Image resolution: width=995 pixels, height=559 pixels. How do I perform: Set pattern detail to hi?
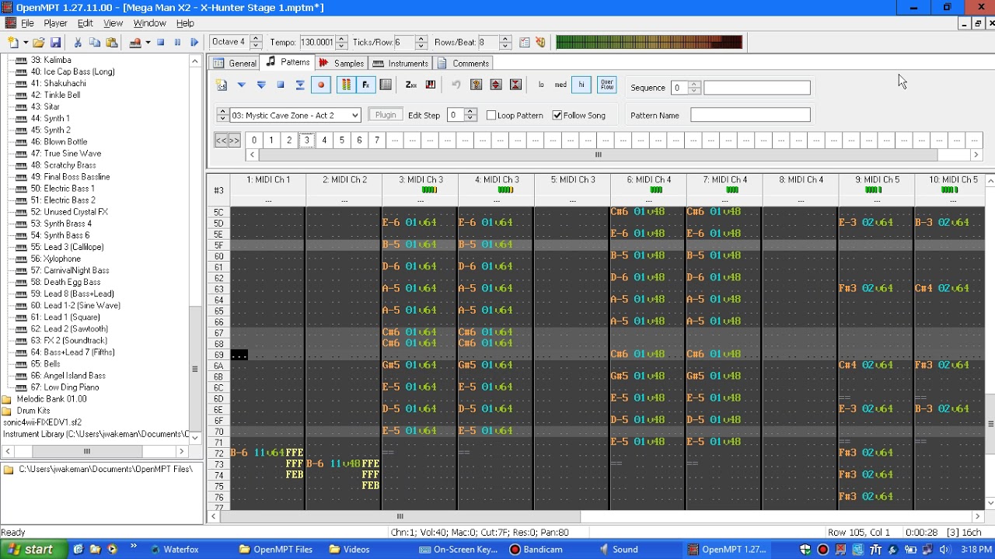click(581, 85)
